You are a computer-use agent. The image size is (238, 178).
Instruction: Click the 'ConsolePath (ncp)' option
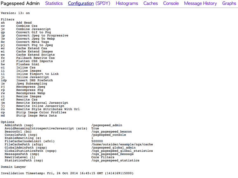pos(21,135)
